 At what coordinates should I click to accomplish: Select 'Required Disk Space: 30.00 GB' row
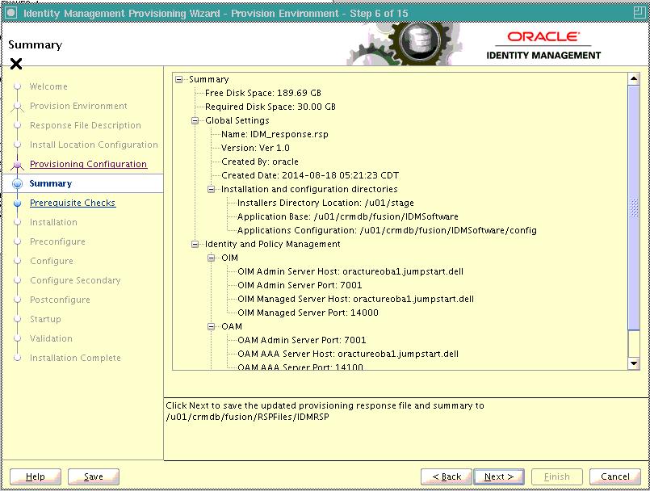270,107
